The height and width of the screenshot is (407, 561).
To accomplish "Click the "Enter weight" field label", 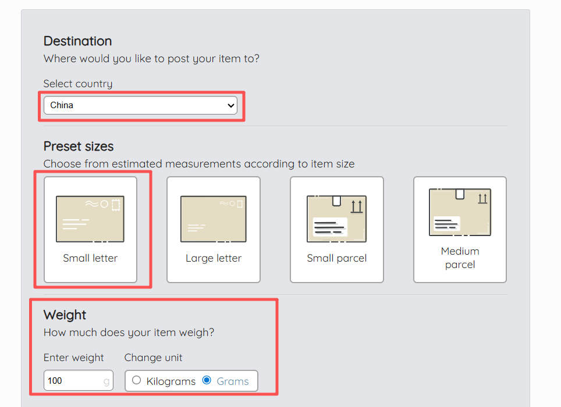I will pyautogui.click(x=73, y=358).
